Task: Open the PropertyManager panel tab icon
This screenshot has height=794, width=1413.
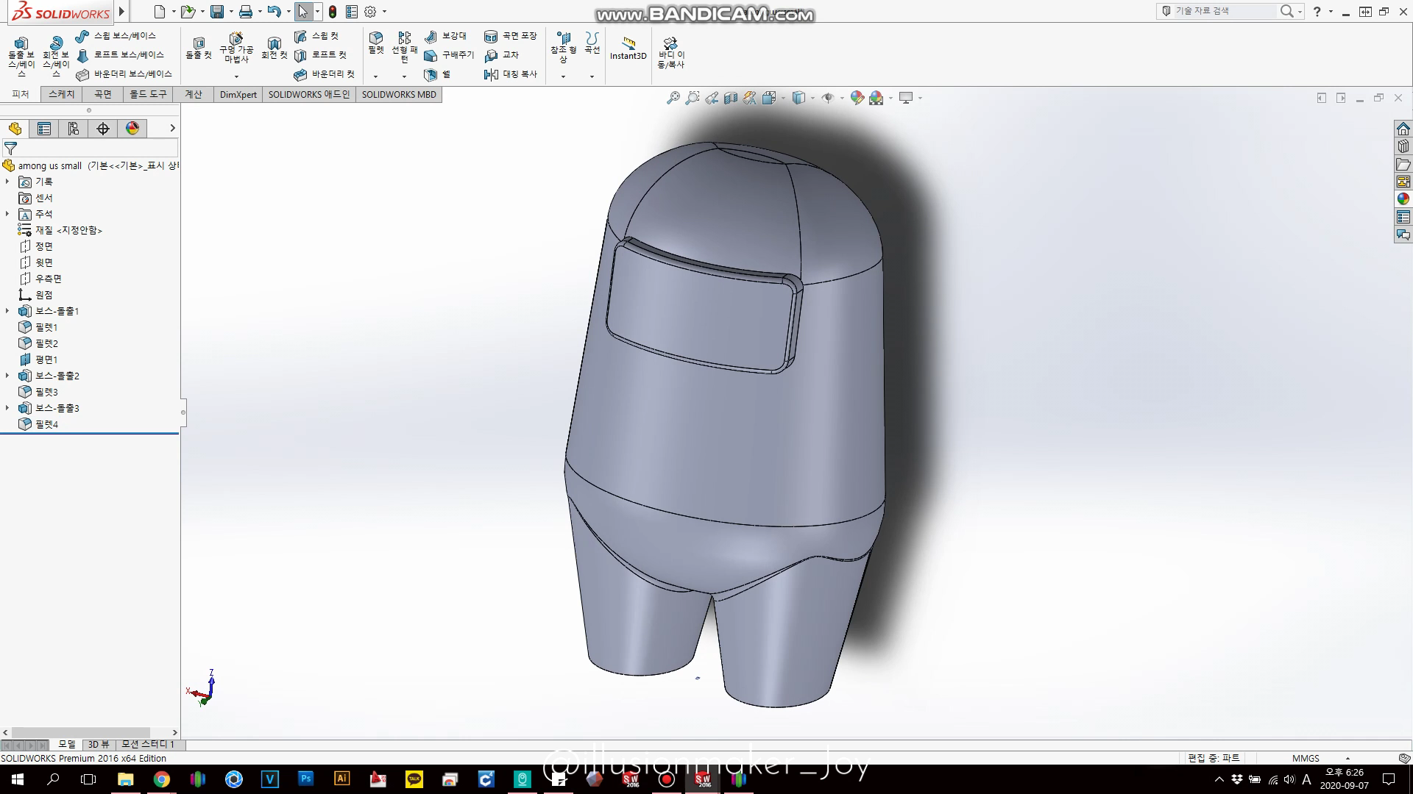Action: [x=44, y=129]
